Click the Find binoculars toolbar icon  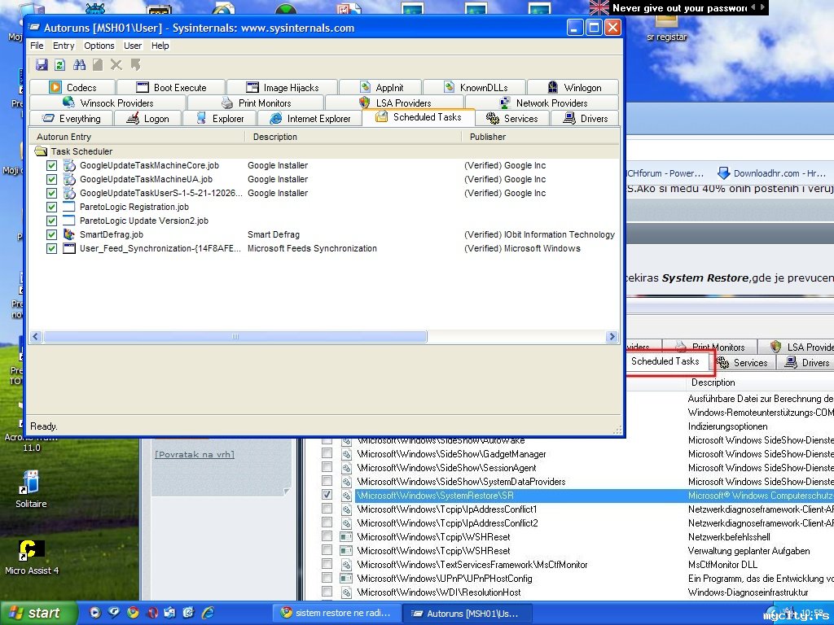[79, 65]
